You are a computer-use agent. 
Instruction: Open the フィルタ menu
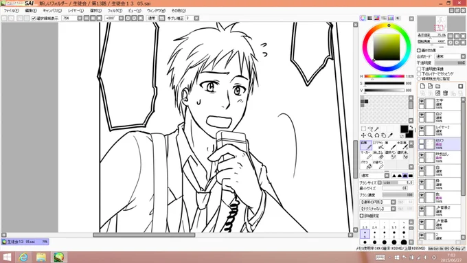coord(115,10)
